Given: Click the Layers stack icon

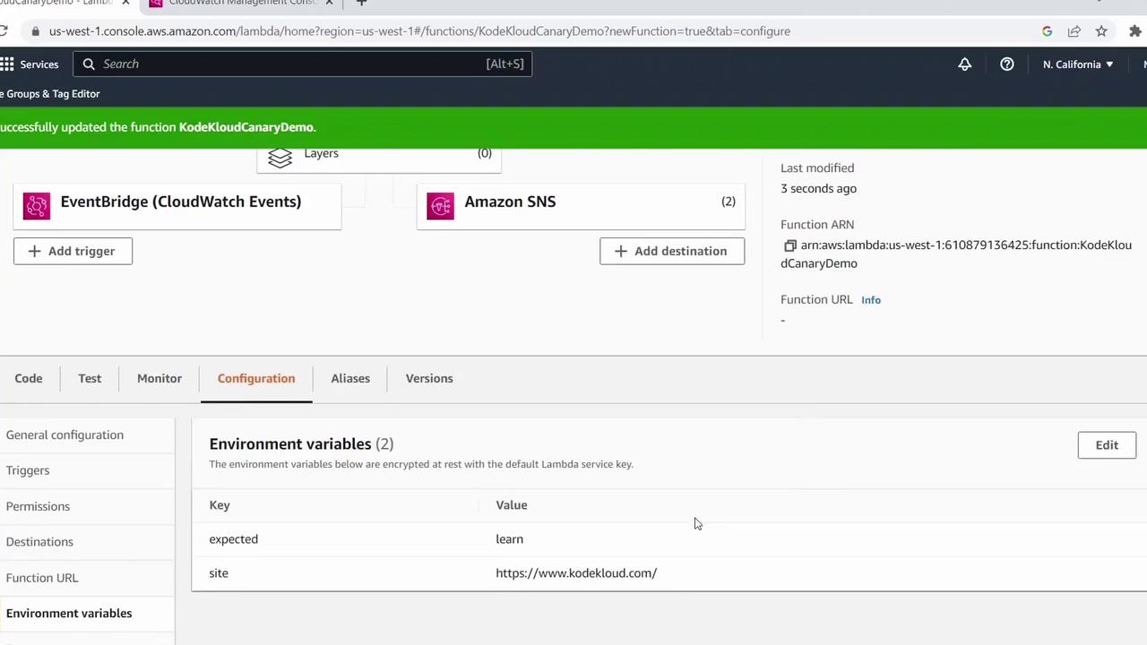Looking at the screenshot, I should coord(280,157).
